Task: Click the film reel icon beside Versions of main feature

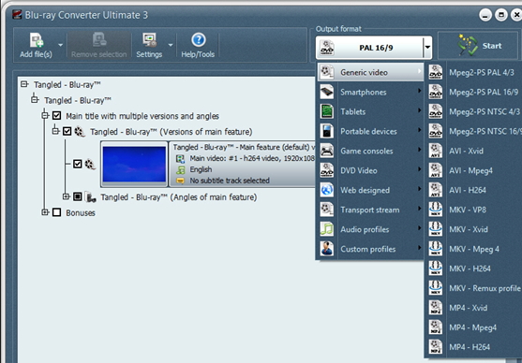Action: tap(80, 132)
